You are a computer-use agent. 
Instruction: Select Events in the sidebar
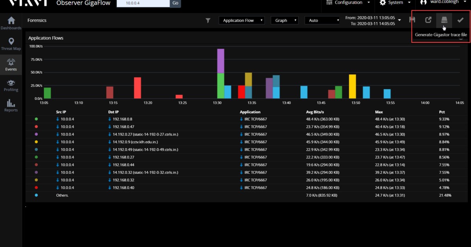coord(11,65)
